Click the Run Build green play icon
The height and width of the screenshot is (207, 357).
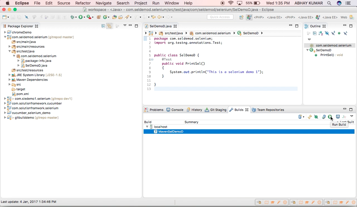point(330,117)
